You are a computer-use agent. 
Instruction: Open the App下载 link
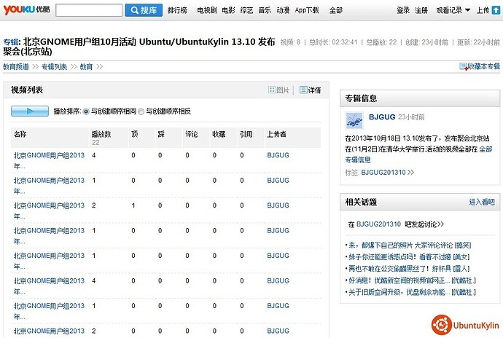tap(307, 10)
